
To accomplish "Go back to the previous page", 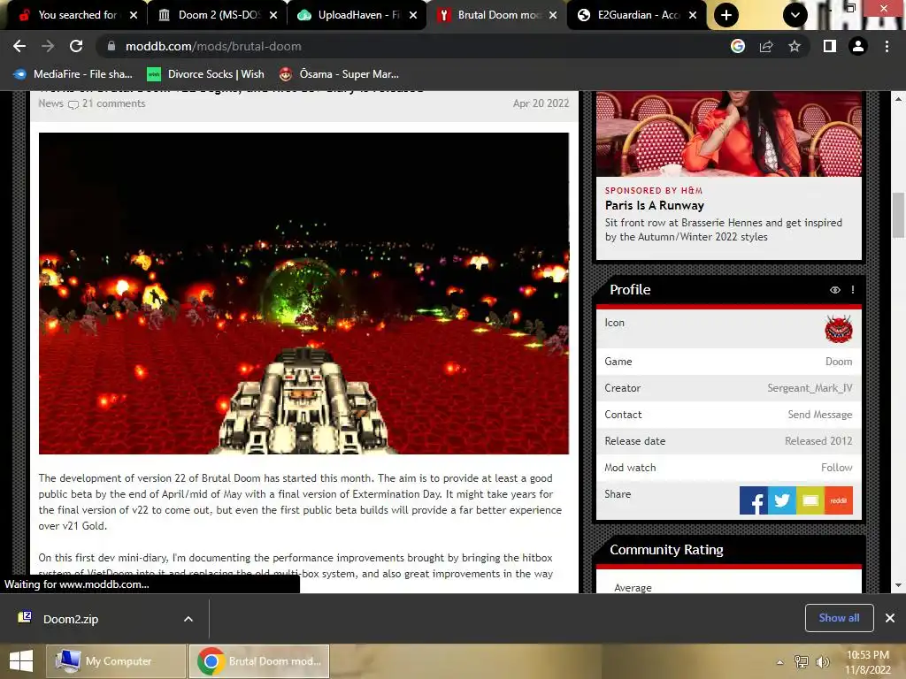I will click(19, 46).
